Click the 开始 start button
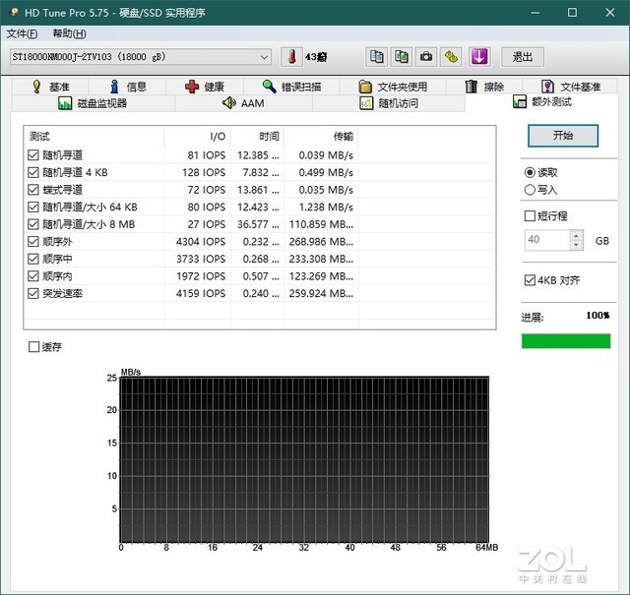 coord(563,136)
